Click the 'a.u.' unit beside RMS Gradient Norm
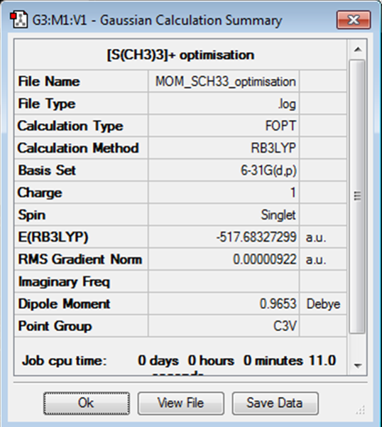Image resolution: width=382 pixels, height=427 pixels. pyautogui.click(x=316, y=259)
